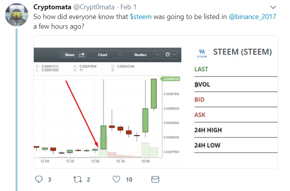The height and width of the screenshot is (191, 290).
Task: Send tweet via direct message envelope
Action: click(x=155, y=179)
